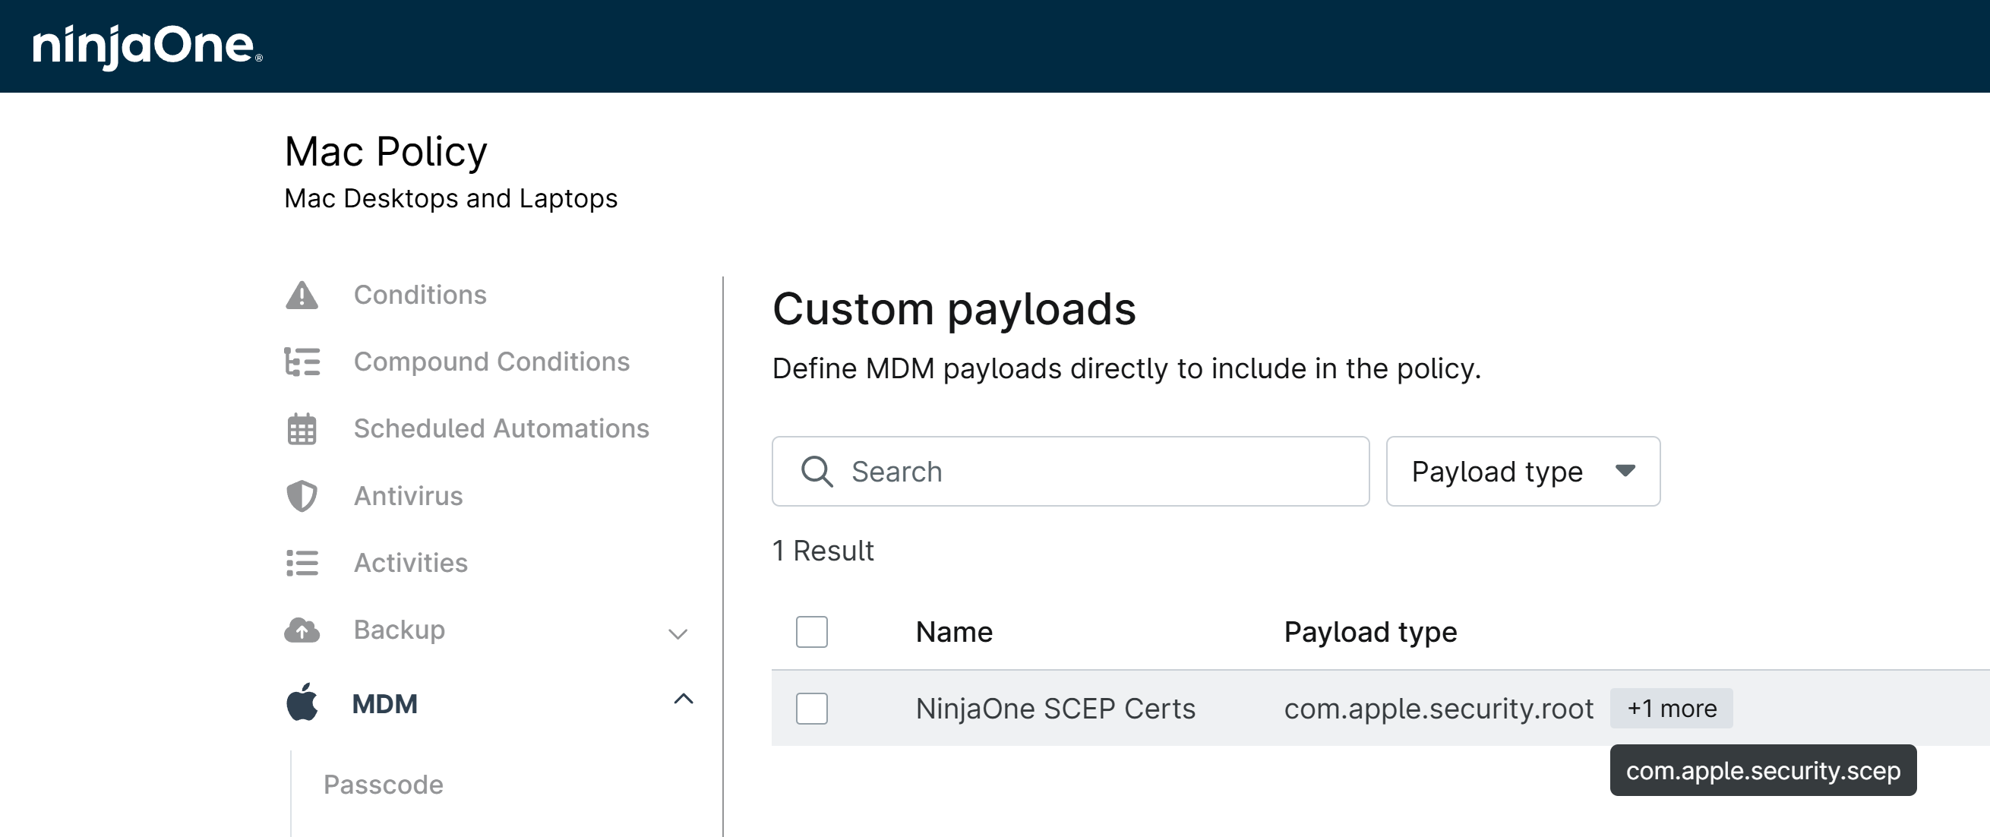This screenshot has height=837, width=1990.
Task: Sort by the Payload type column header
Action: (1370, 632)
